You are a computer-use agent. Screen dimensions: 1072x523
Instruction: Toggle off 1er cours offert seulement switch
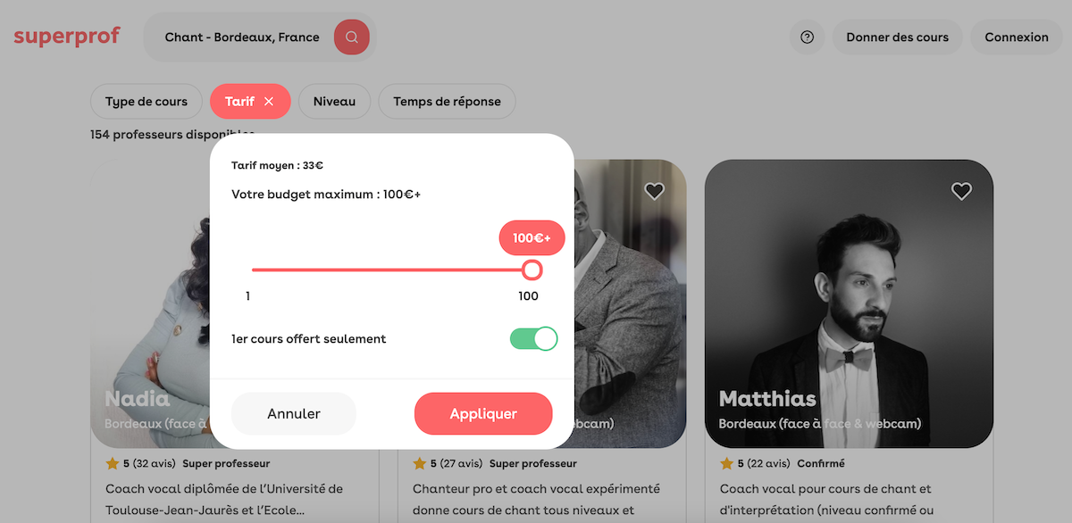click(534, 339)
